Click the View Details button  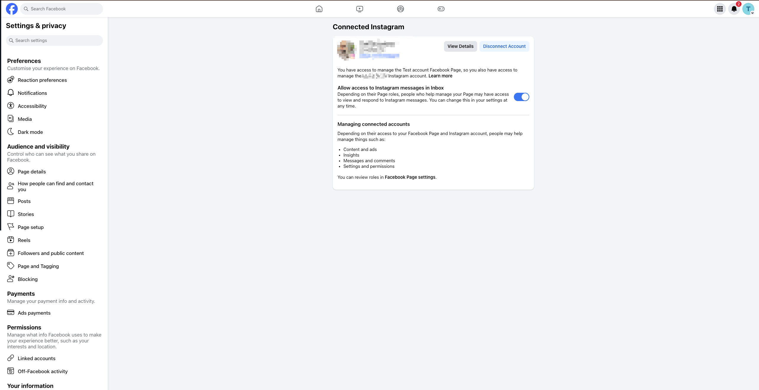[460, 46]
